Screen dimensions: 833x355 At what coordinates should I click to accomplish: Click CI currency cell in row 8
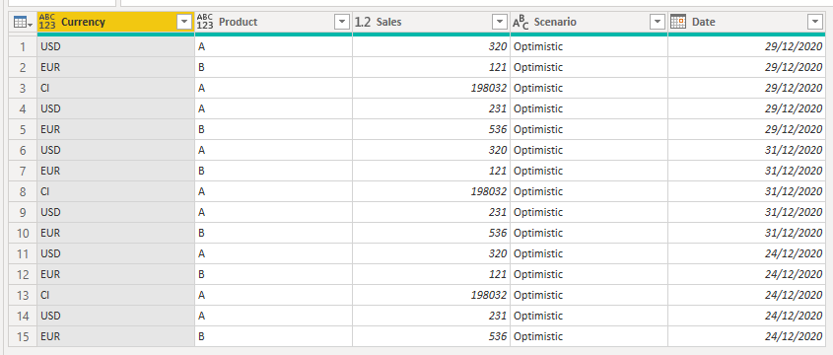click(x=115, y=192)
